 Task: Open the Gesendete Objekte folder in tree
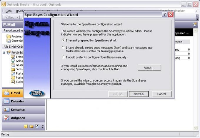(x=17, y=65)
